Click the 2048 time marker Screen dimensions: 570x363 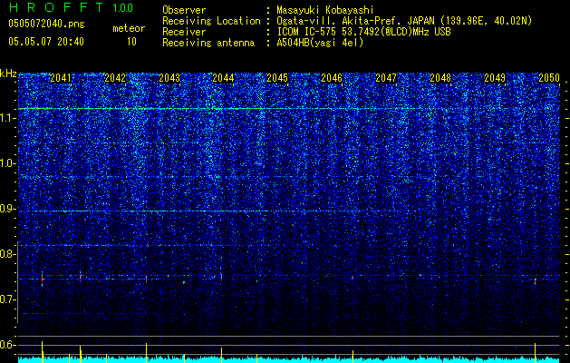tap(440, 78)
